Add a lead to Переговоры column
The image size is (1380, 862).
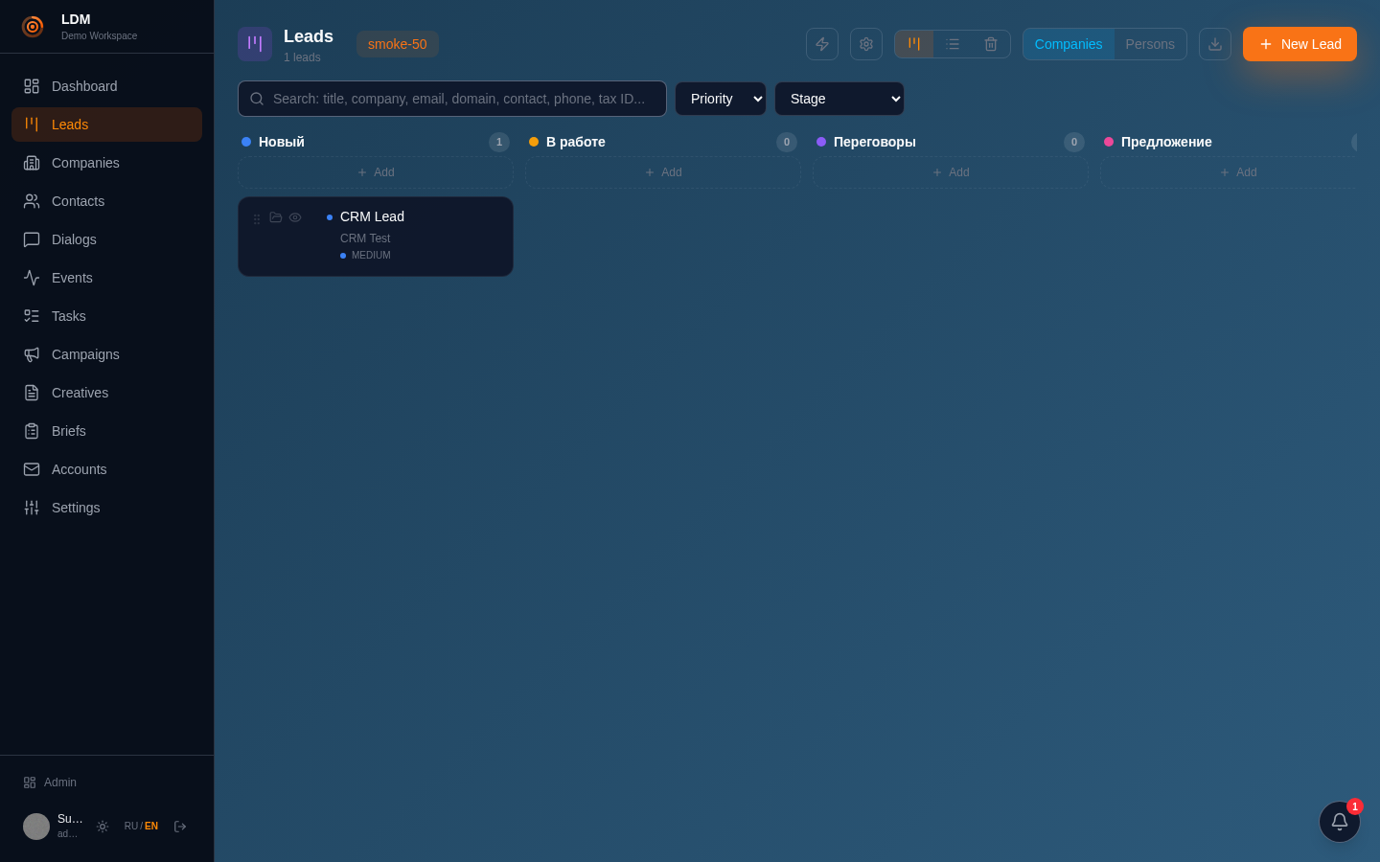pyautogui.click(x=951, y=172)
